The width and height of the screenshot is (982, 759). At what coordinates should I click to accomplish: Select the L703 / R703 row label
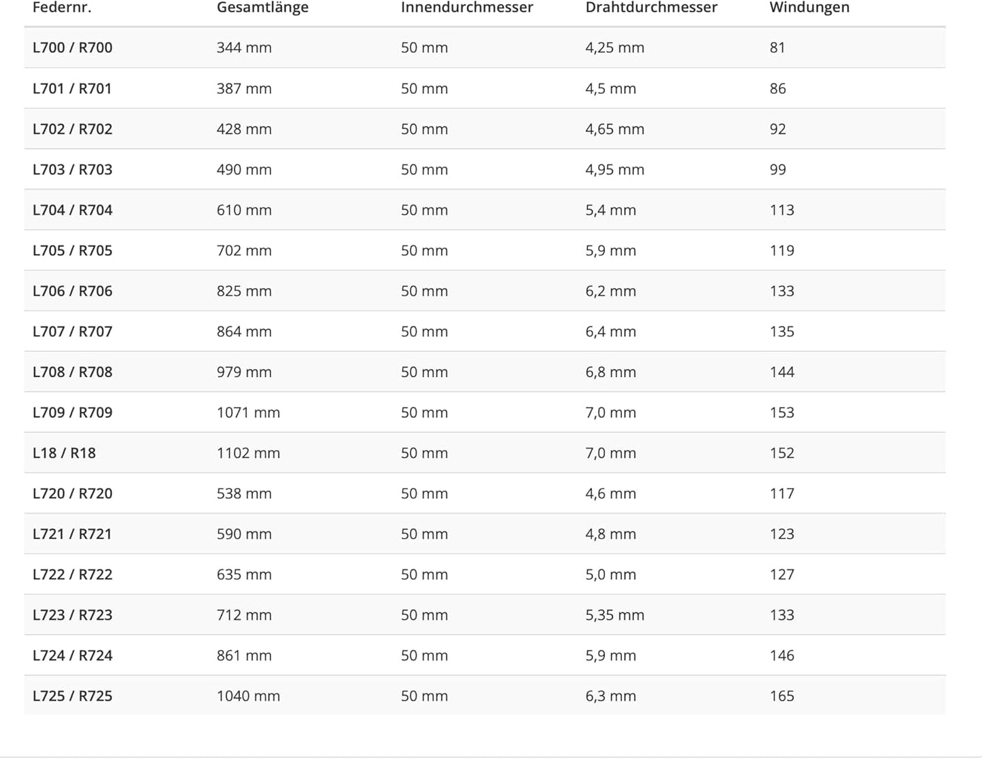tap(73, 169)
